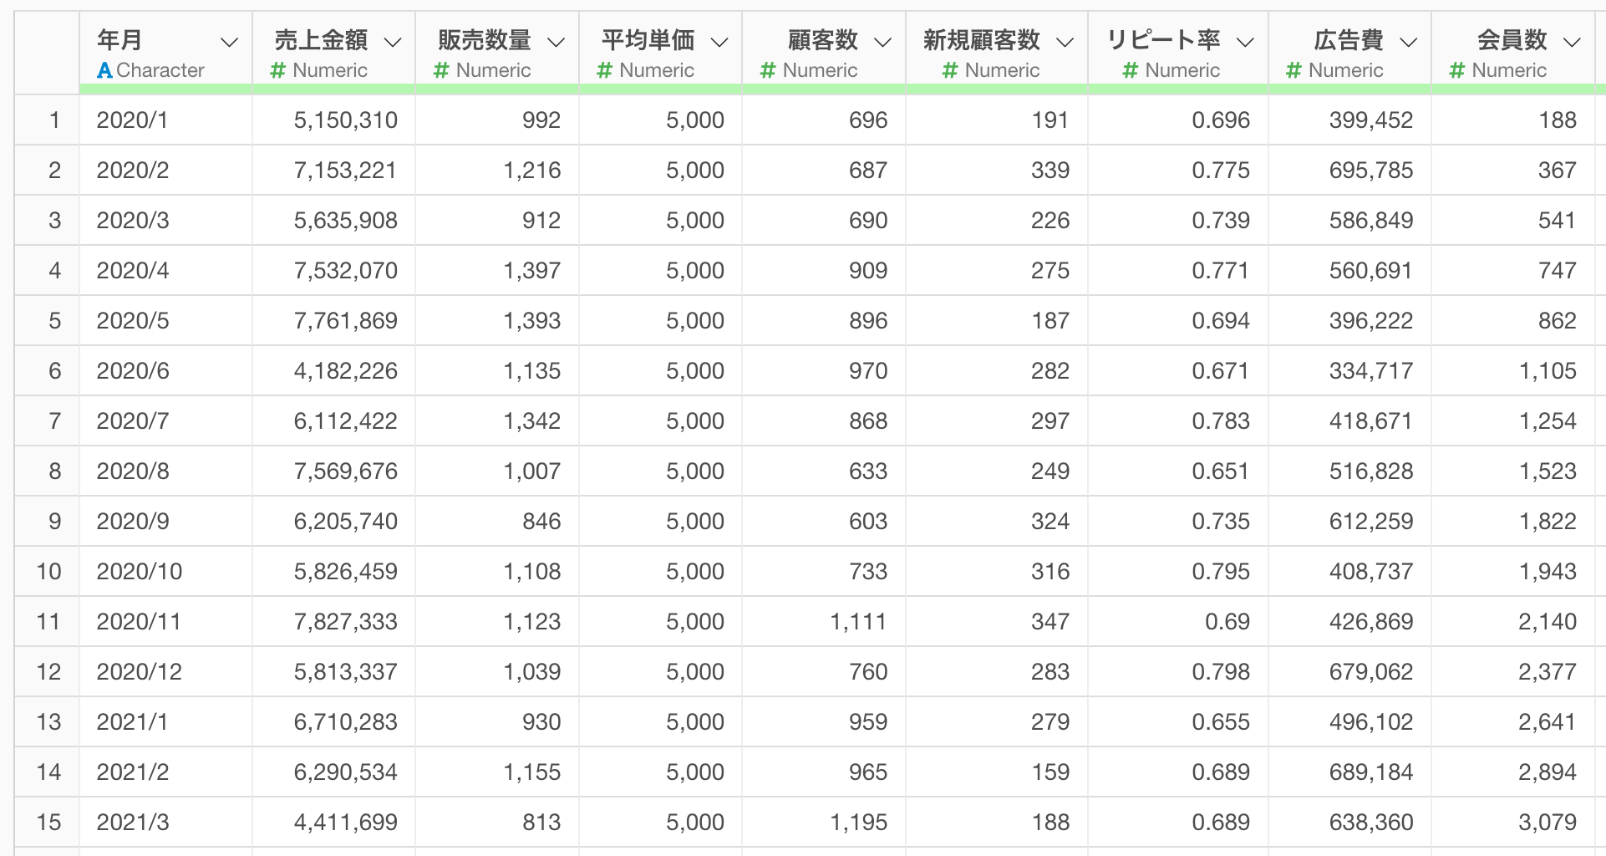Select the cell containing 2020/11
This screenshot has height=856, width=1606.
click(165, 621)
